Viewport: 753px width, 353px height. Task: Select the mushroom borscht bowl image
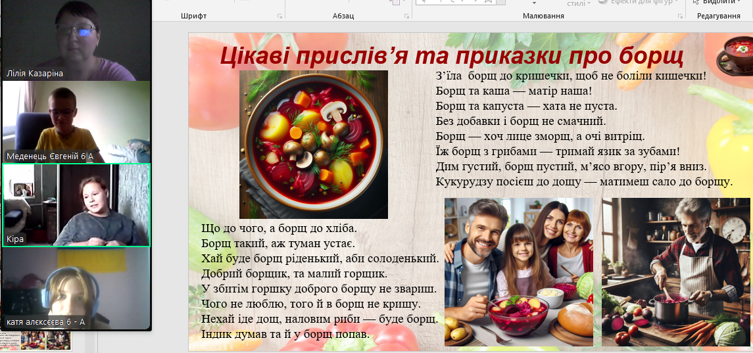[x=314, y=145]
